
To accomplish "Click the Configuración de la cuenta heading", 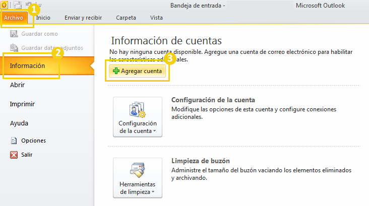I will pyautogui.click(x=213, y=100).
